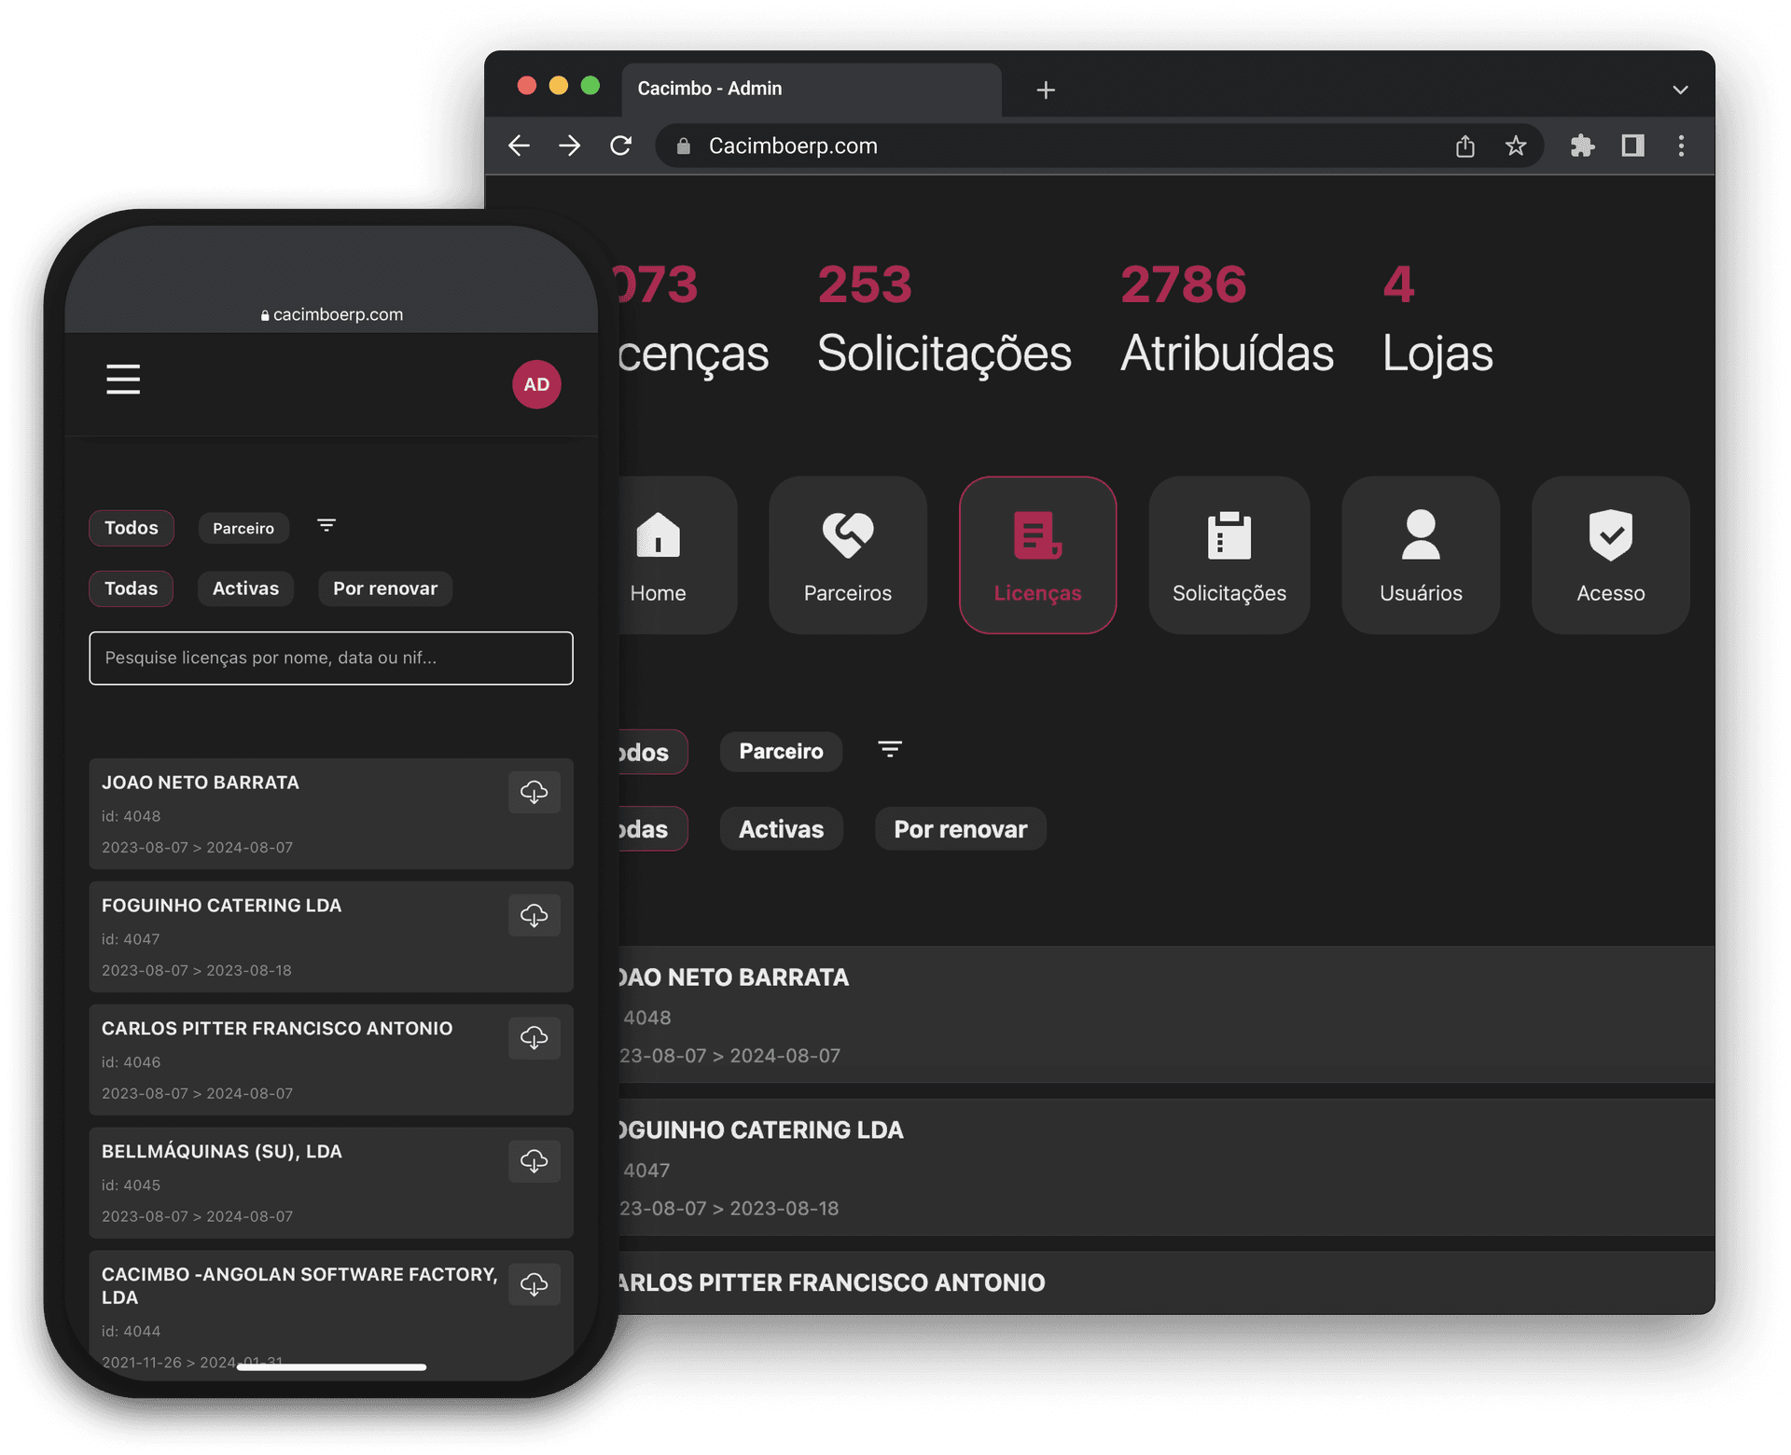Download the FOGUINHO CATERING LDA license on phone
The width and height of the screenshot is (1791, 1455).
point(535,915)
